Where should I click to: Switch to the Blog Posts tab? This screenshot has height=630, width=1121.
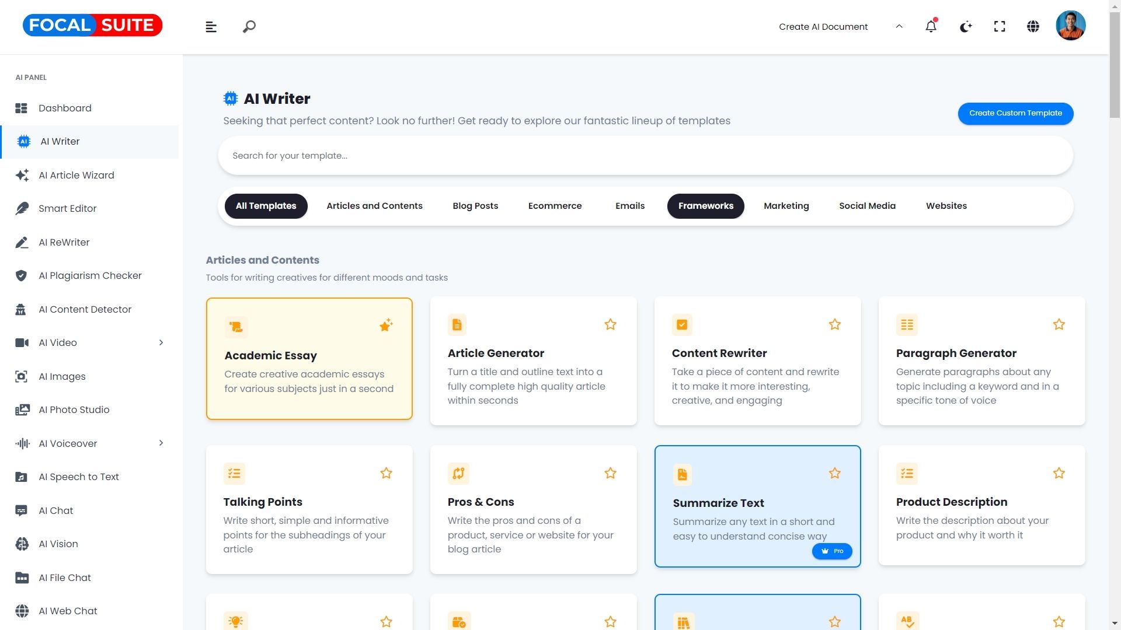(475, 206)
